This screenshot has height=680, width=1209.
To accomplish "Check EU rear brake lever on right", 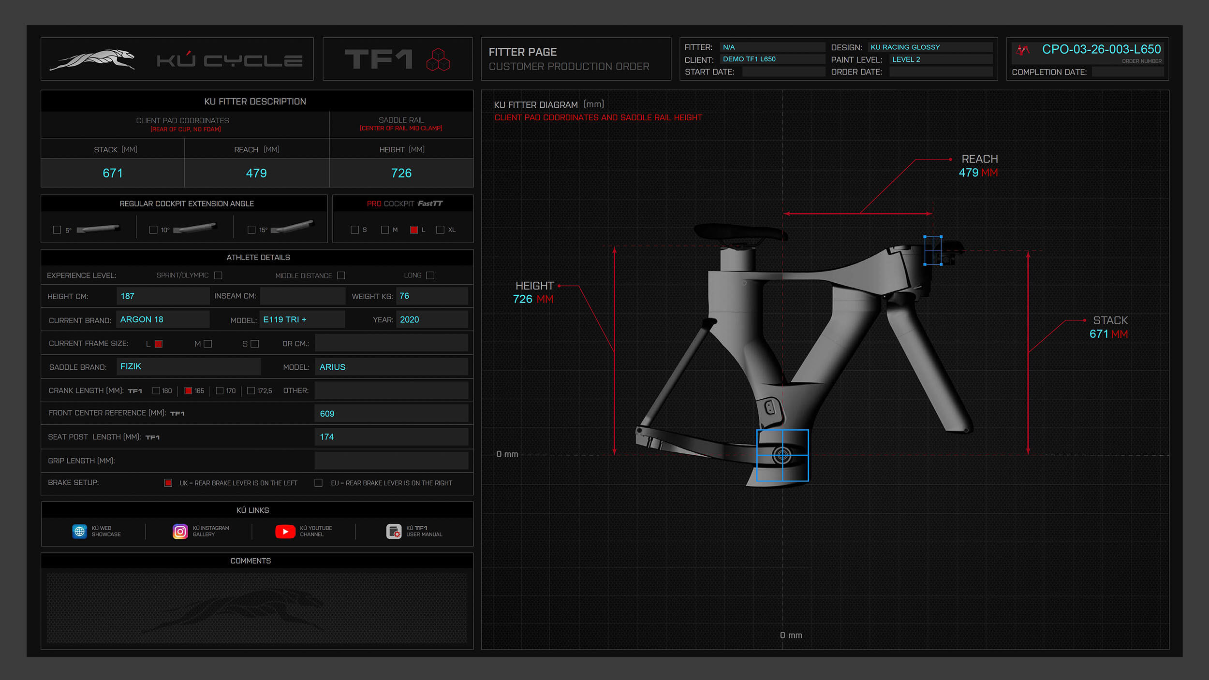I will (x=318, y=483).
